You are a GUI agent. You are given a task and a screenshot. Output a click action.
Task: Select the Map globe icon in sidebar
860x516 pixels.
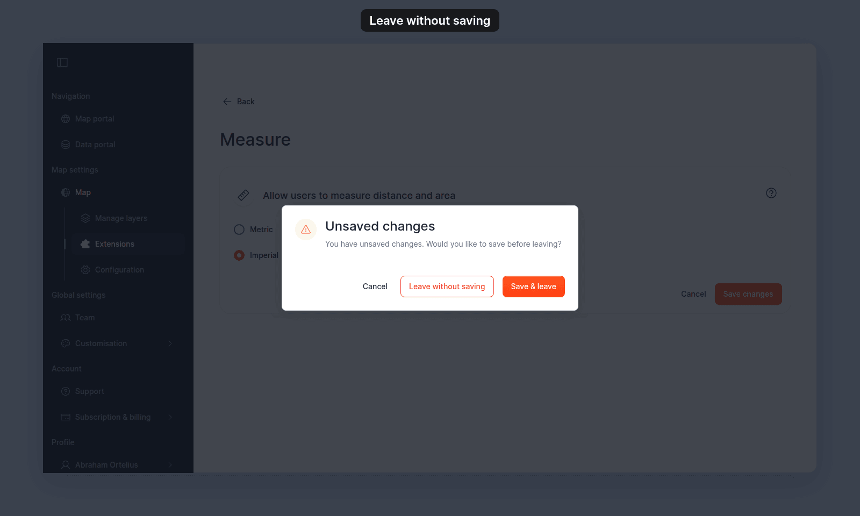66,192
